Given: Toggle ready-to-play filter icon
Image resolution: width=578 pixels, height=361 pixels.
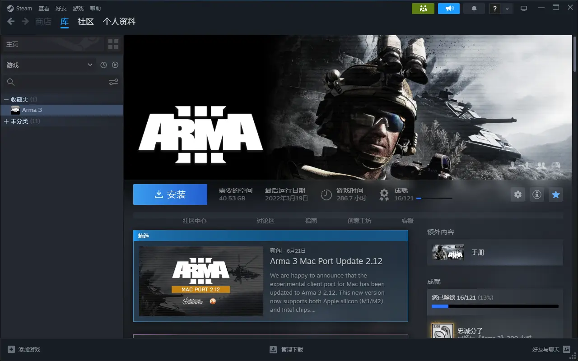Looking at the screenshot, I should click(115, 65).
